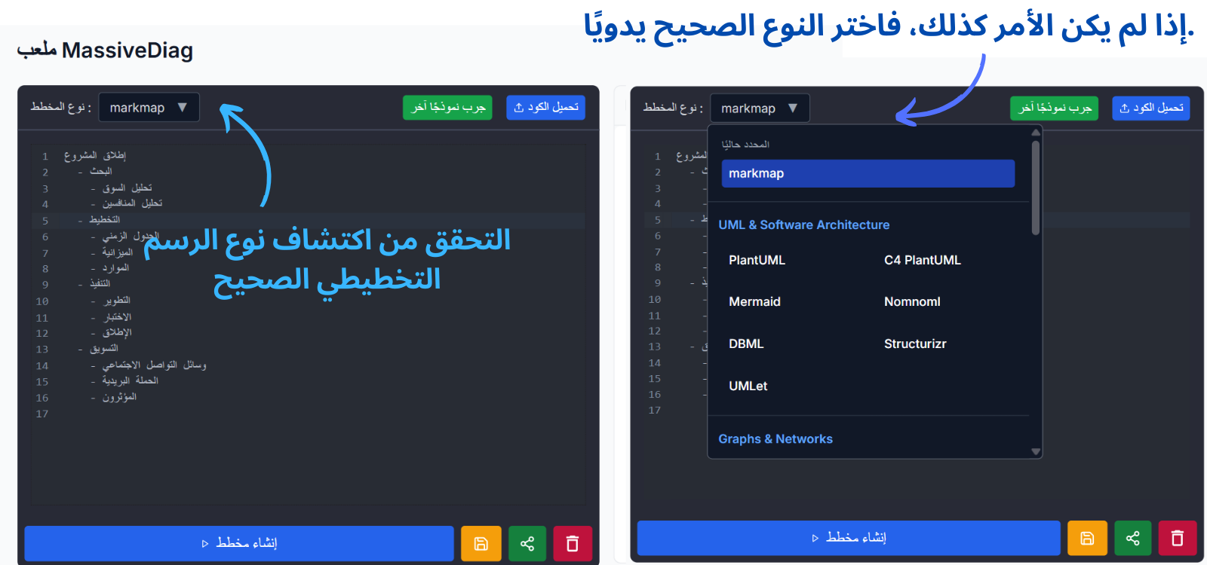Click the dropdown scrollbar up arrow
1207x565 pixels.
coord(1036,132)
